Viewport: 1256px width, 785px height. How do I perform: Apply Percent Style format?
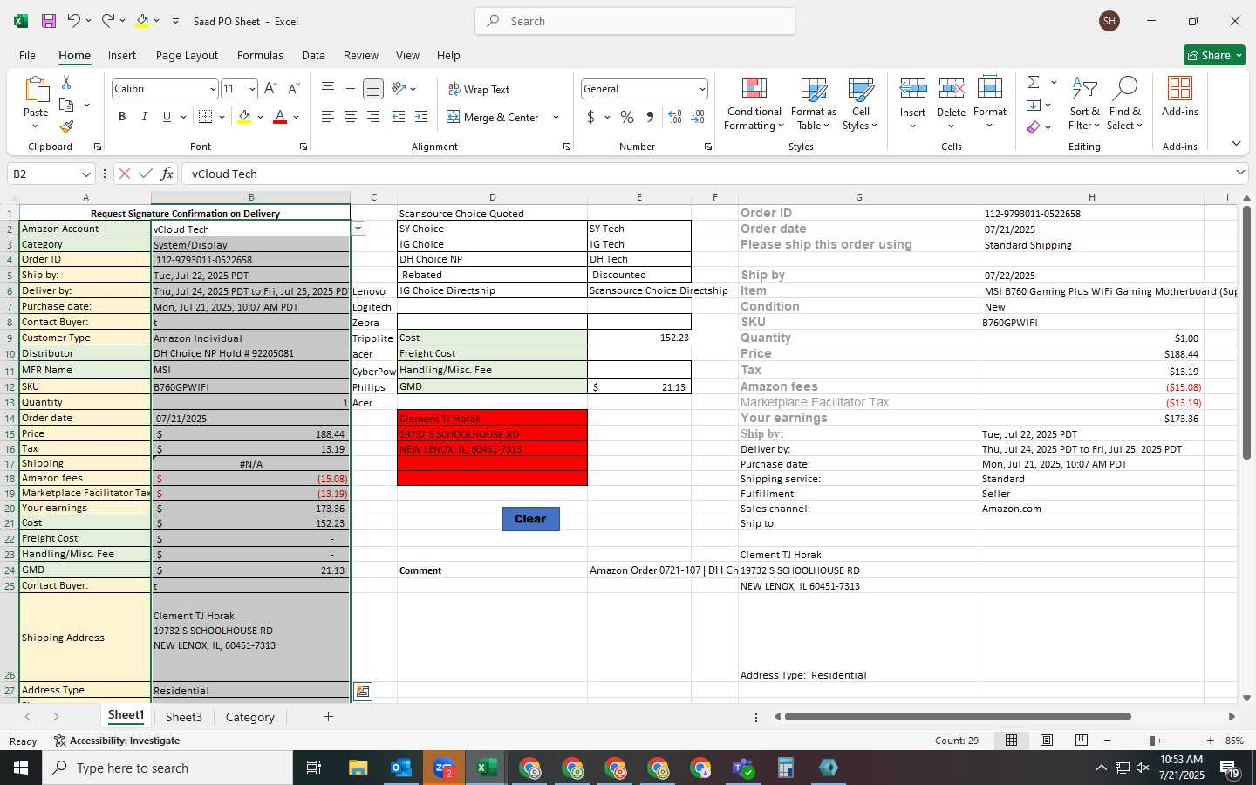point(627,117)
